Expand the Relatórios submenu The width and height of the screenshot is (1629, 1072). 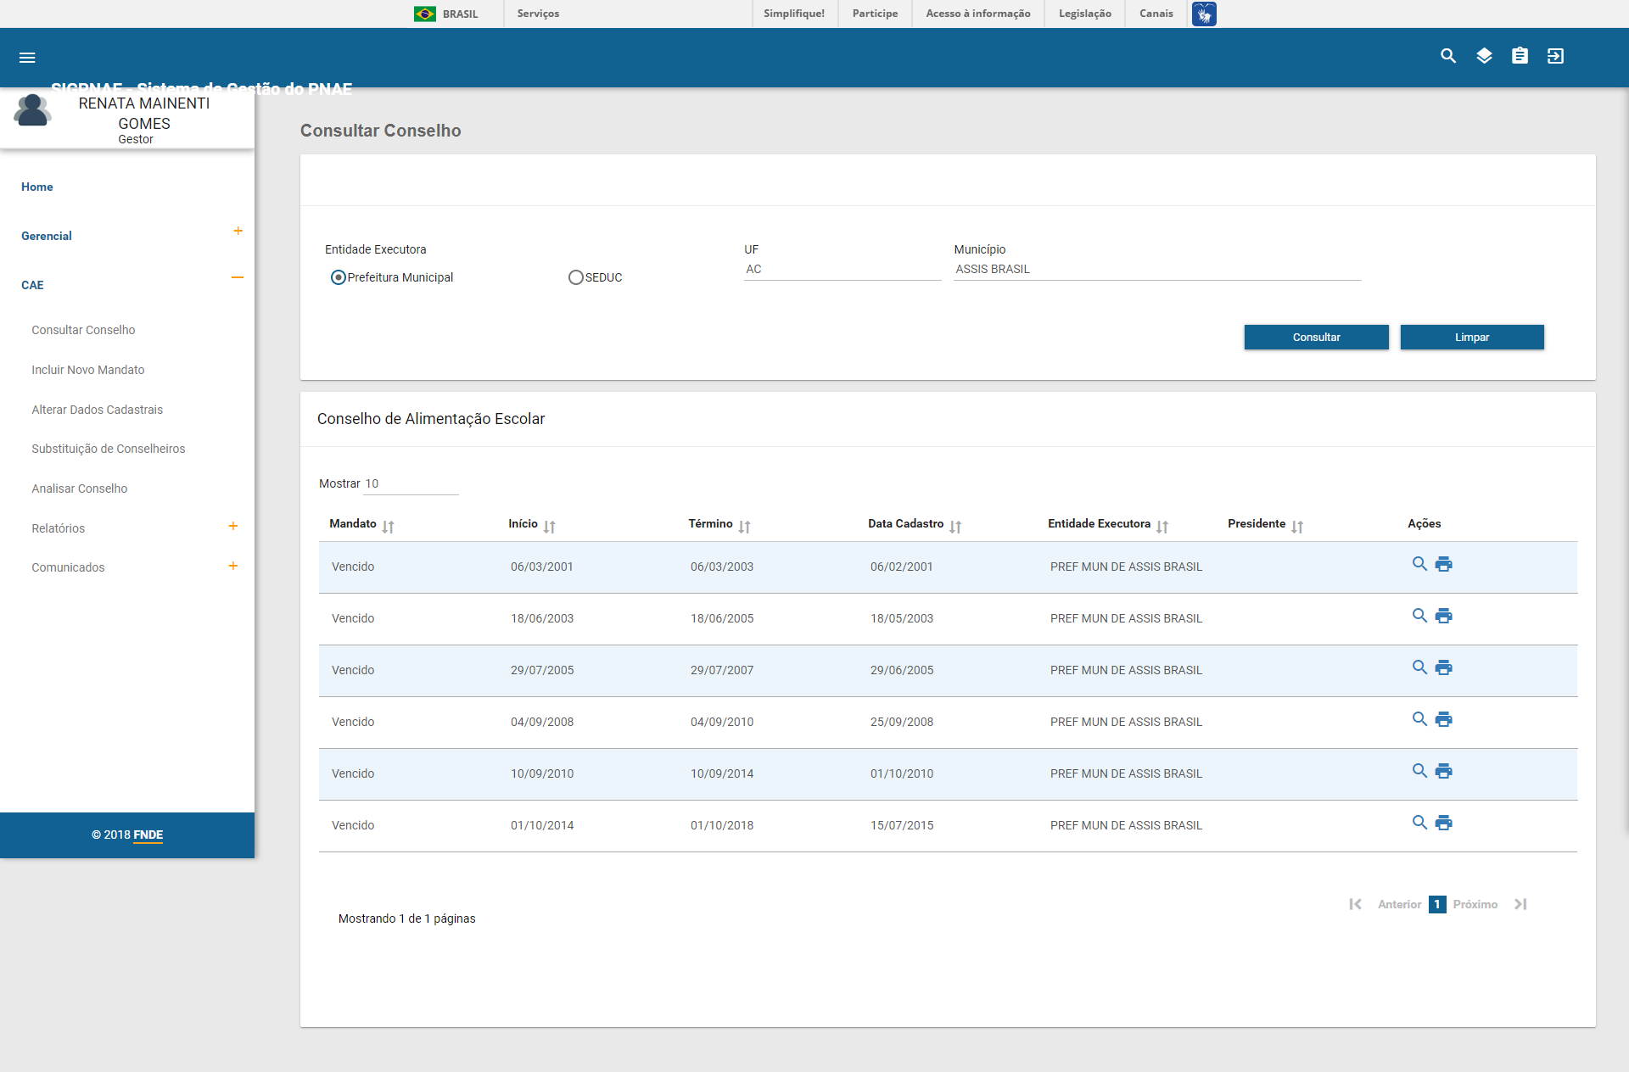tap(232, 526)
